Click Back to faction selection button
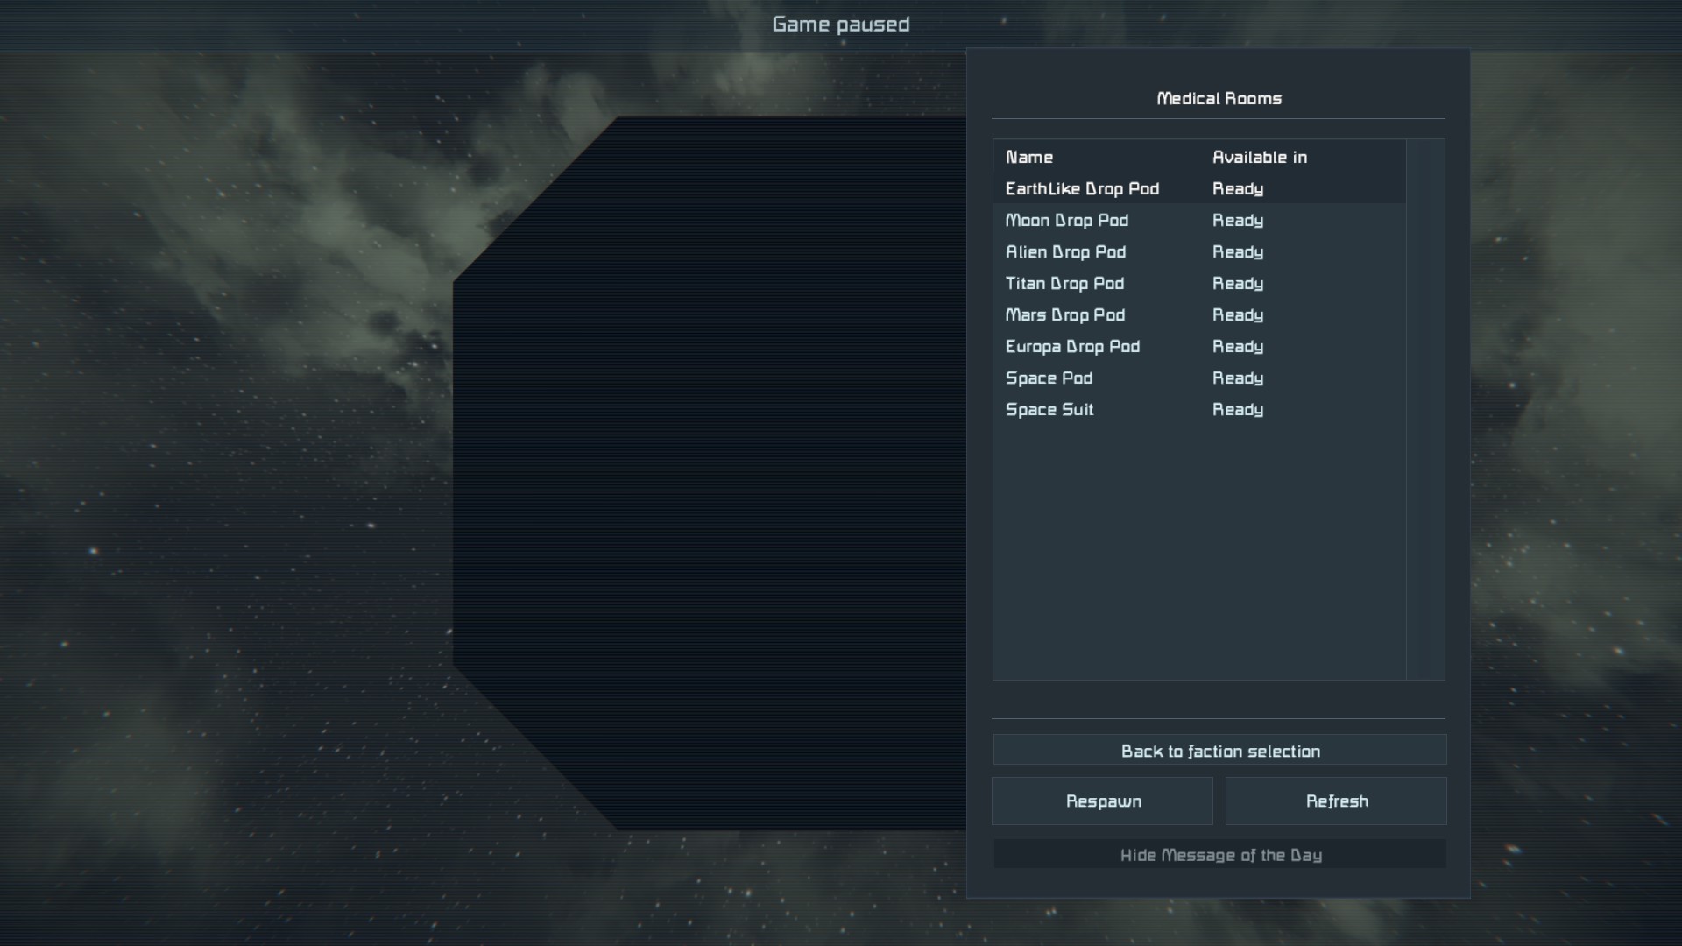 [x=1219, y=751]
